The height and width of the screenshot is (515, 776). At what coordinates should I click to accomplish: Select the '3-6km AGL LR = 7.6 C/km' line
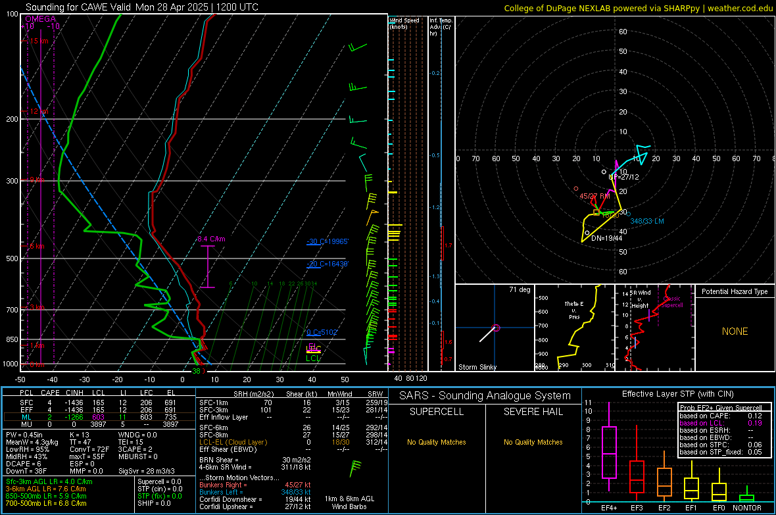(46, 489)
